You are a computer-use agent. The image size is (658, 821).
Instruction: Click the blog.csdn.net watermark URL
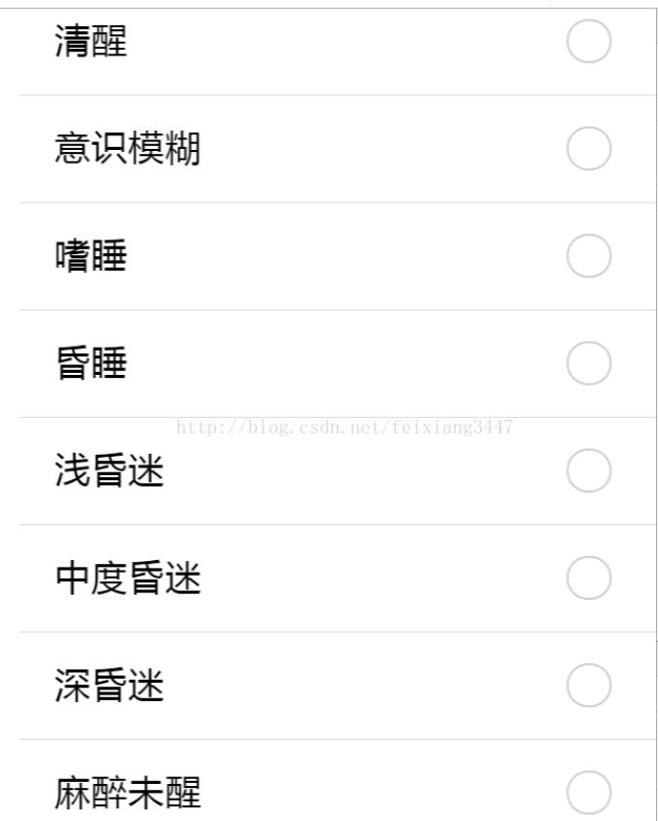pos(345,427)
